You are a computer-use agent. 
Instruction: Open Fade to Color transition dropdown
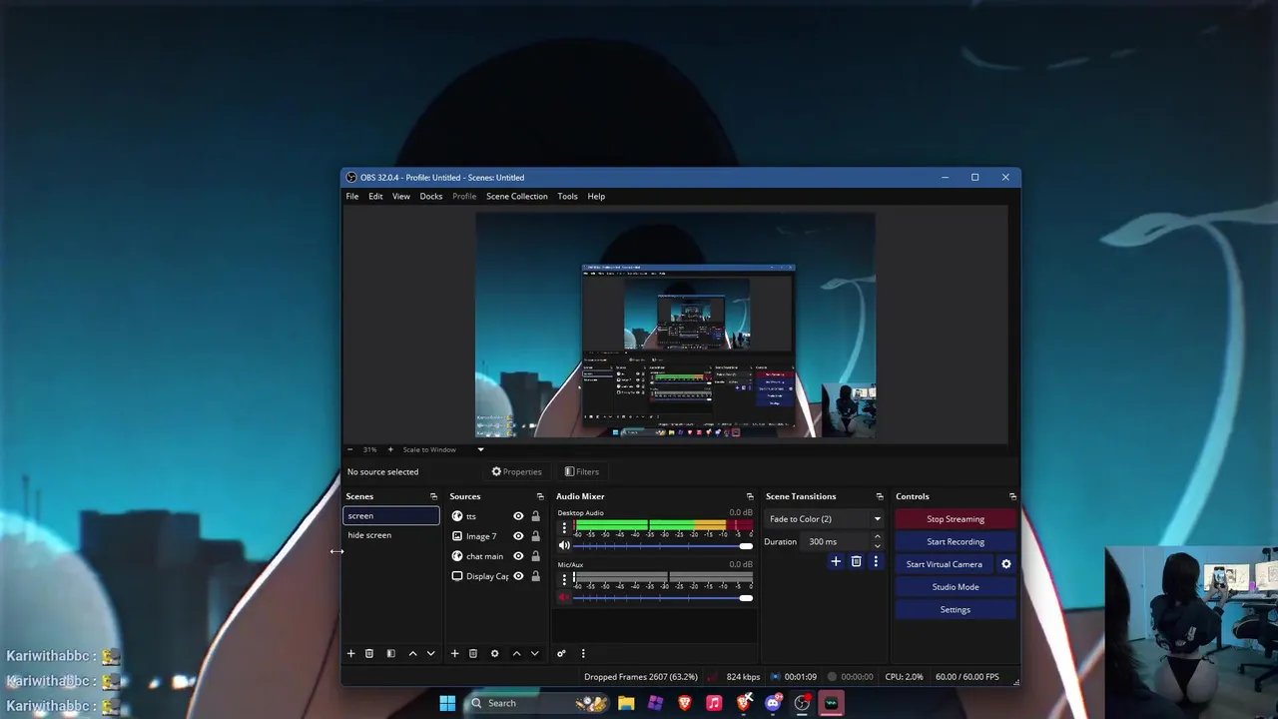coord(825,519)
